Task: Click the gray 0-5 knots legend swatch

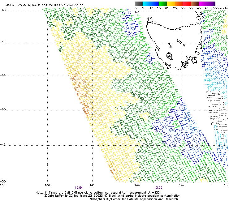Action: coord(139,4)
